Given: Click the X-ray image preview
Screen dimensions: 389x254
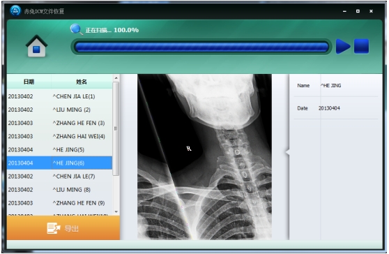Looking at the screenshot, I should pos(204,157).
